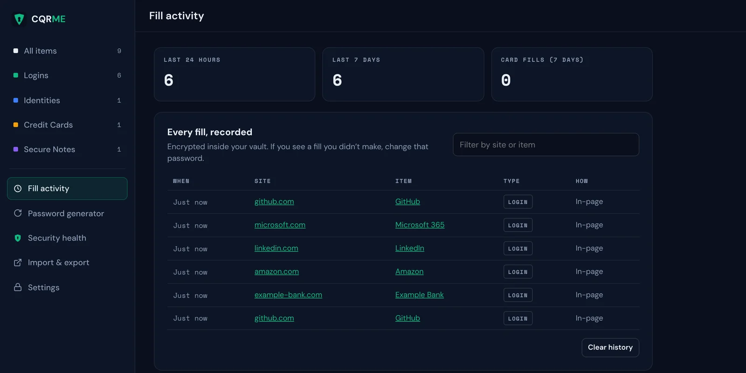Click the LOGIN badge in the microsoft.com row
Viewport: 746px width, 373px height.
(518, 225)
